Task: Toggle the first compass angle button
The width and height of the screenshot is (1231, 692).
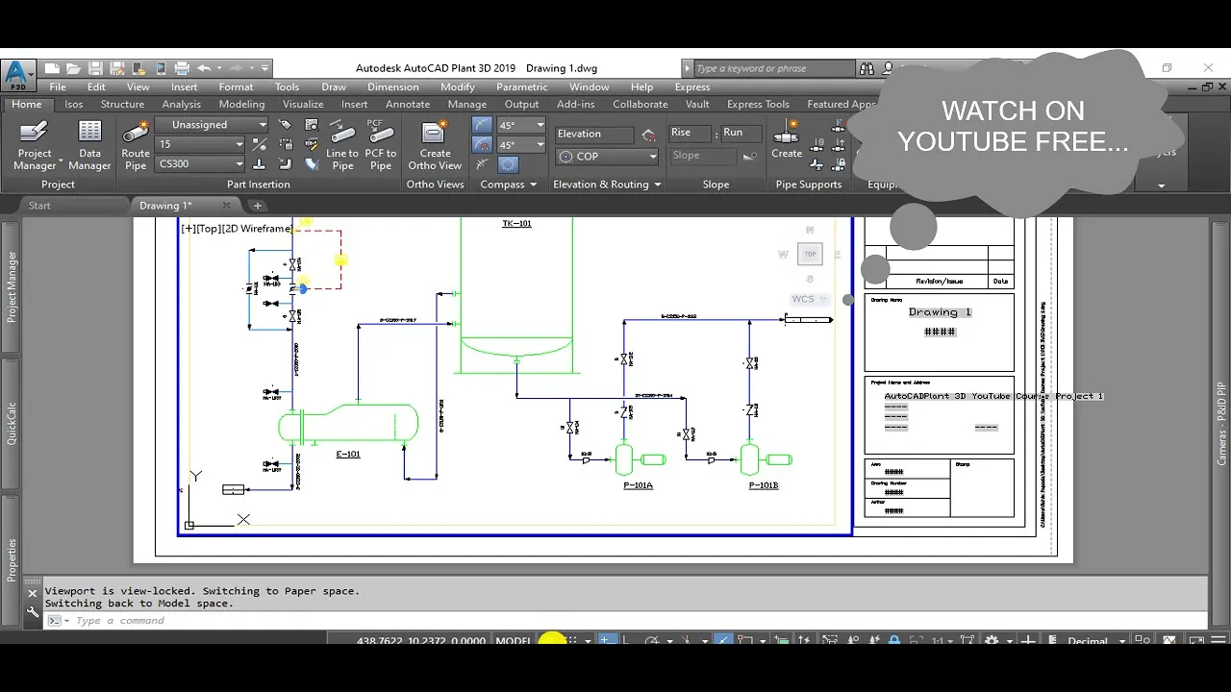Action: coord(483,125)
